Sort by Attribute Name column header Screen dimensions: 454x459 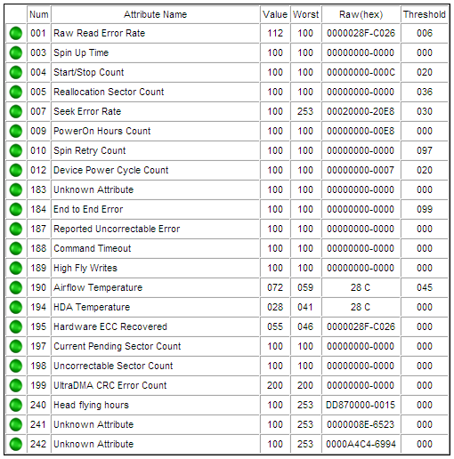tap(155, 14)
